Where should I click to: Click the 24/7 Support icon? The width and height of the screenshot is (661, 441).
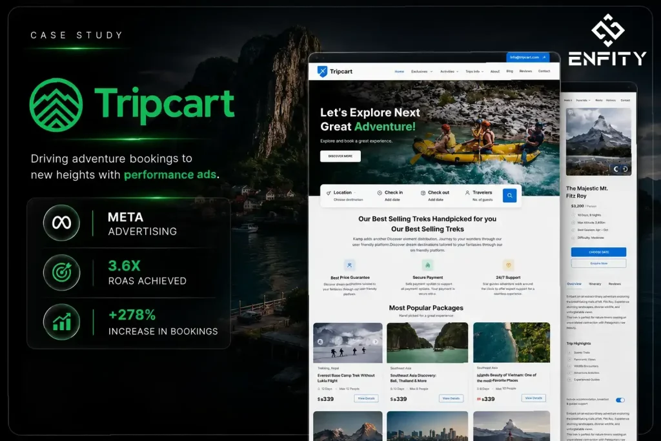coord(509,265)
